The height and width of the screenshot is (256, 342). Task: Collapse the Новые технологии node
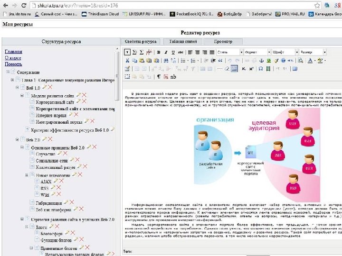[27, 175]
